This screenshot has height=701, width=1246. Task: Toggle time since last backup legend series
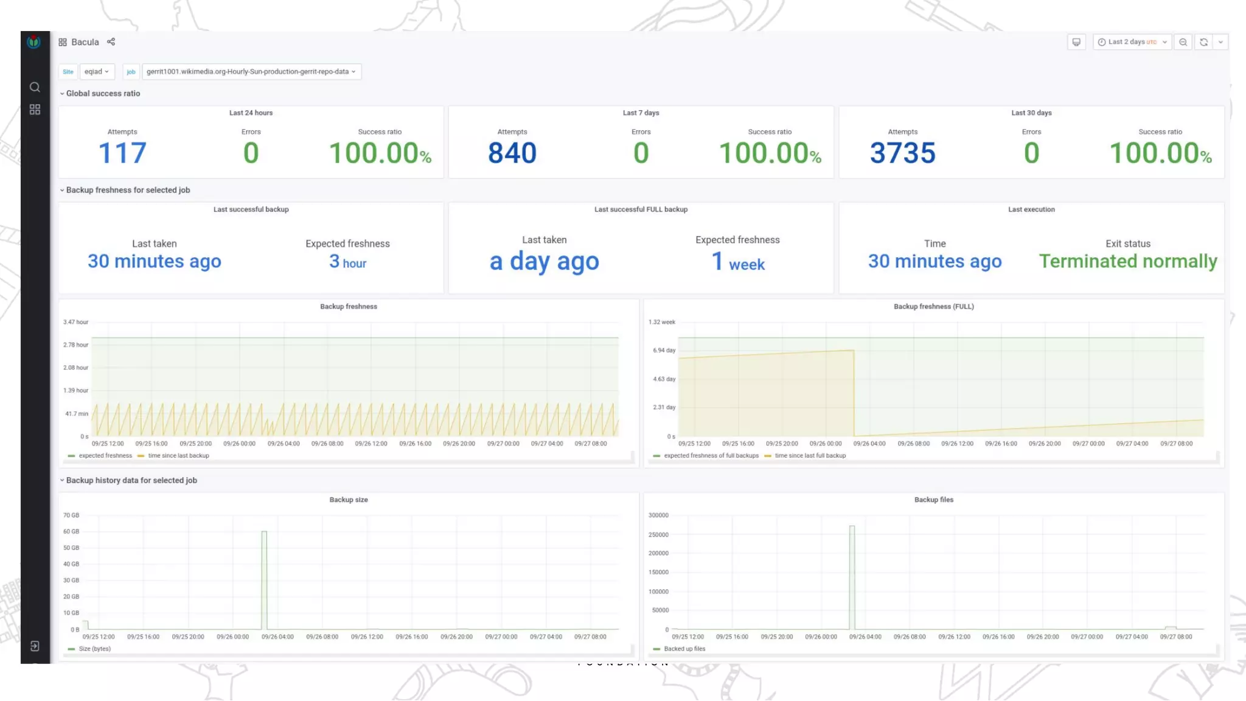(x=178, y=456)
